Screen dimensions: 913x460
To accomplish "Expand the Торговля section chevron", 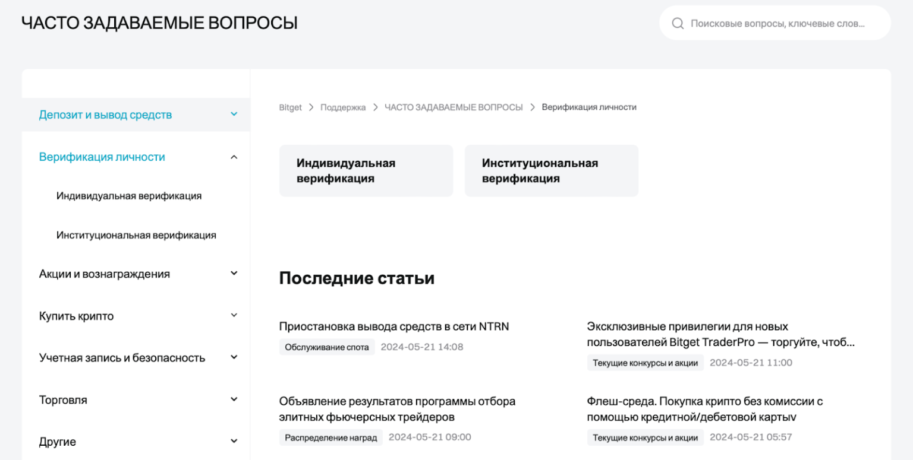I will coord(234,399).
